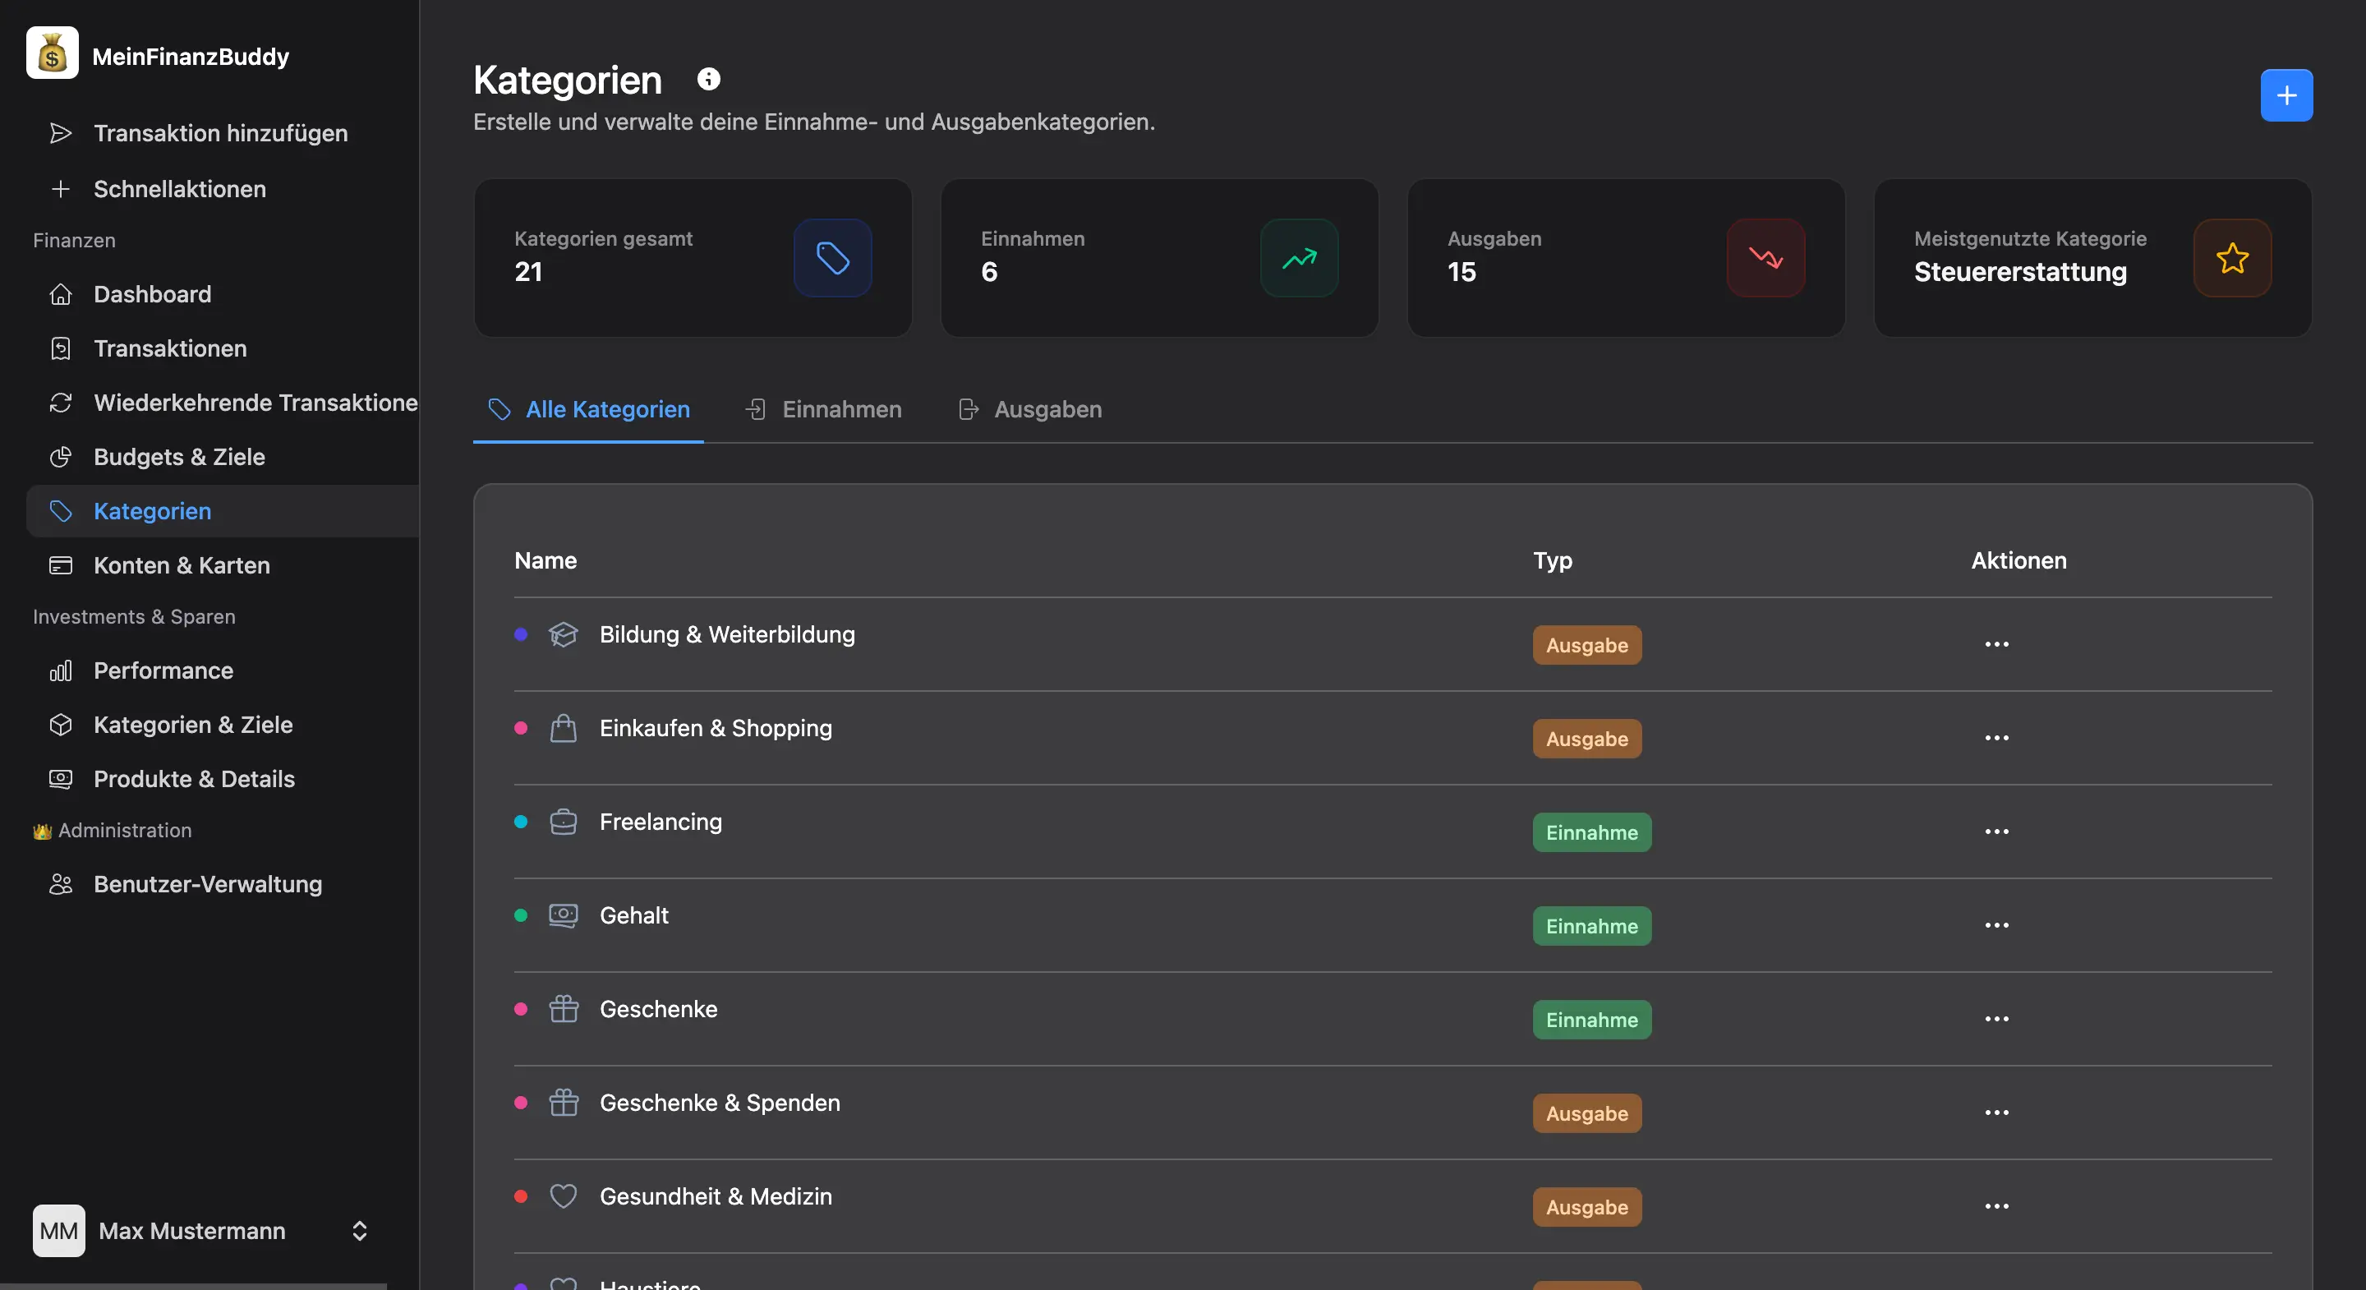Click the Ausgabe badge on Einkaufen & Shopping
Screen dimensions: 2366x1290
[x=1586, y=739]
